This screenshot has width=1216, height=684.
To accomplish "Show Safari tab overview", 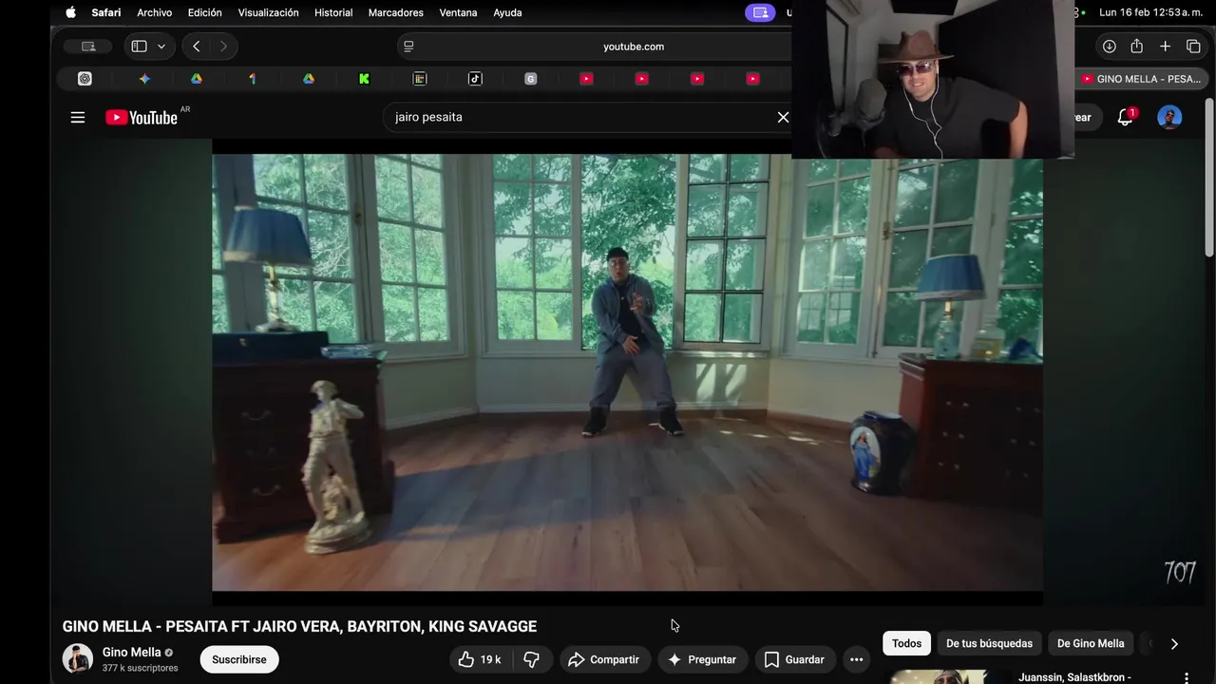I will click(x=1193, y=46).
